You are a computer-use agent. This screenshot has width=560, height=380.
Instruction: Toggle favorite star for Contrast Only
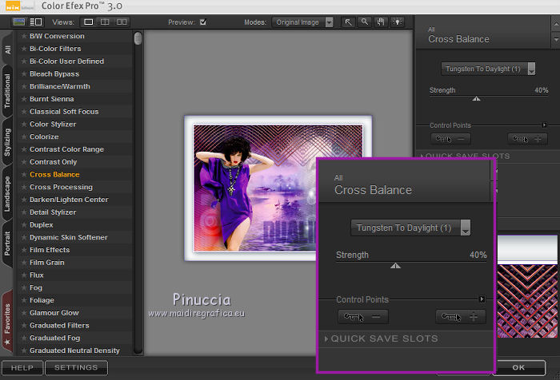click(23, 162)
